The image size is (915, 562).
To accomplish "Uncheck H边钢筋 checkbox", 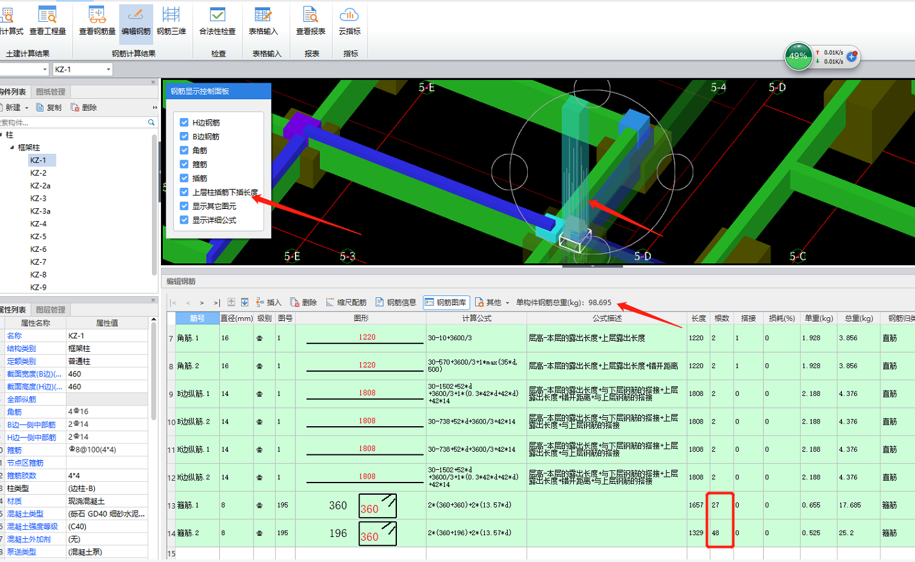I will [x=184, y=122].
